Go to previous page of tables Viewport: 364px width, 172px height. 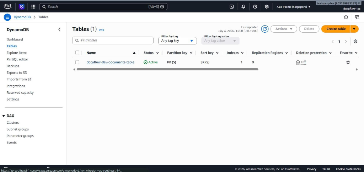pyautogui.click(x=333, y=42)
